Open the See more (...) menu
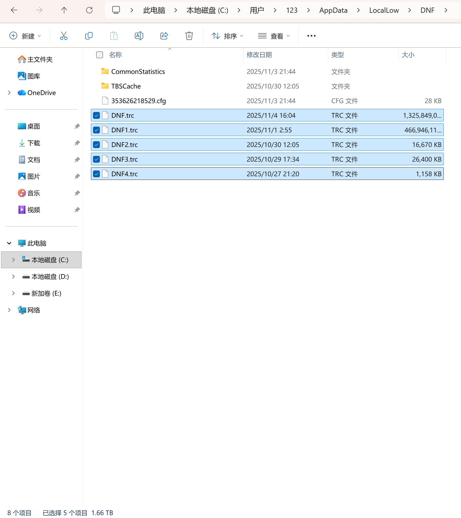This screenshot has height=518, width=461. point(311,36)
